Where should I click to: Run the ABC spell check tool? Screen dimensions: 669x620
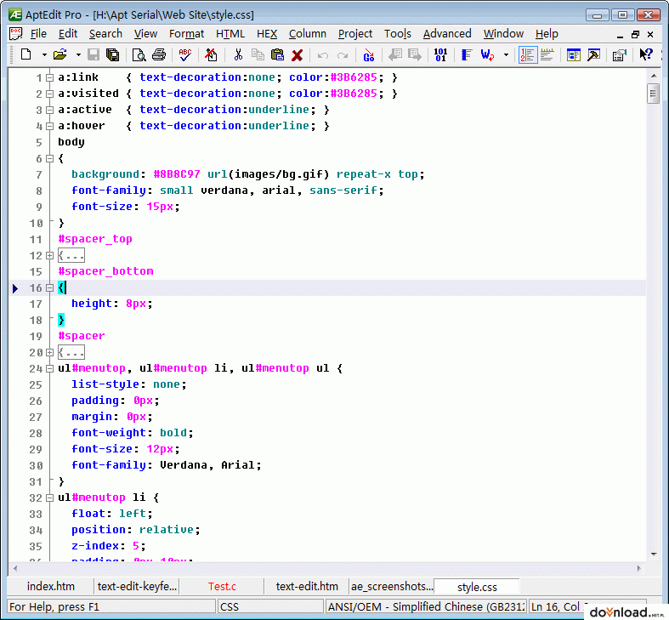[184, 54]
